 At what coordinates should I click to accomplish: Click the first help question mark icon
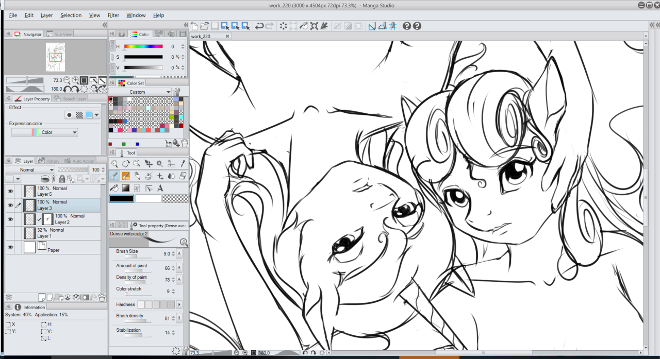[407, 26]
